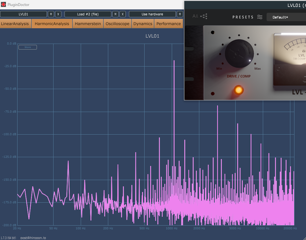Select the HarmonicAnalysis tab
The width and height of the screenshot is (306, 240).
click(52, 24)
